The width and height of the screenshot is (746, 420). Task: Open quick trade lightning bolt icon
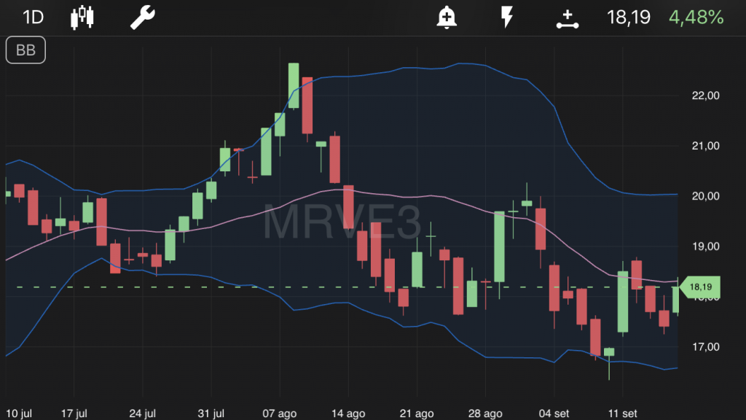pos(507,17)
